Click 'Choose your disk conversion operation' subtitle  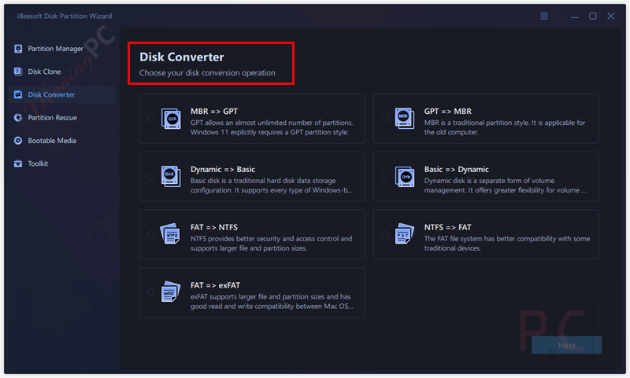click(207, 73)
